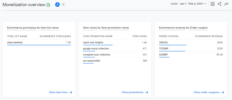
Task: Click the $23K revenue value
Action: [x=220, y=49]
